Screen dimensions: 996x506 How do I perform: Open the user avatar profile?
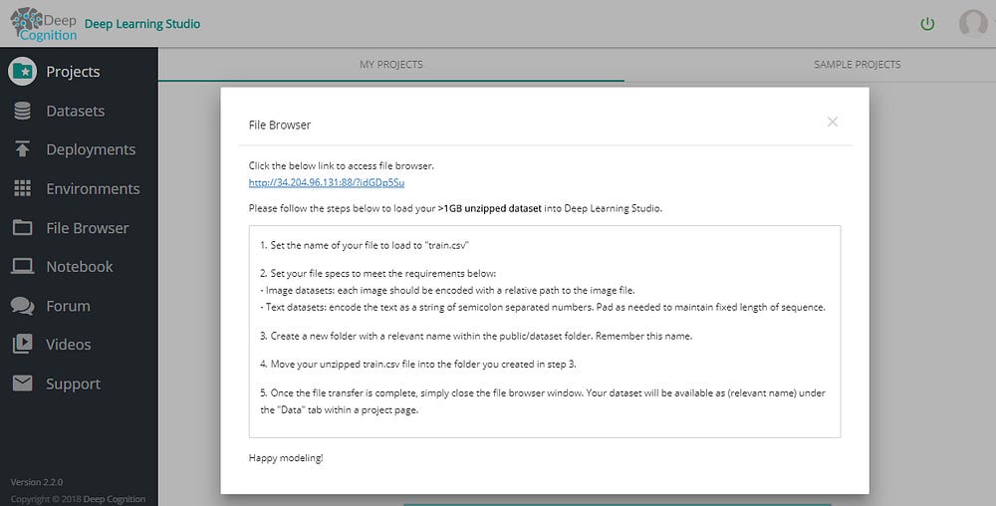pos(972,23)
